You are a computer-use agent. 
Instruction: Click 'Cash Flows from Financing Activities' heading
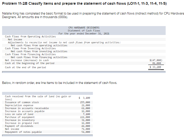coord(30,54)
